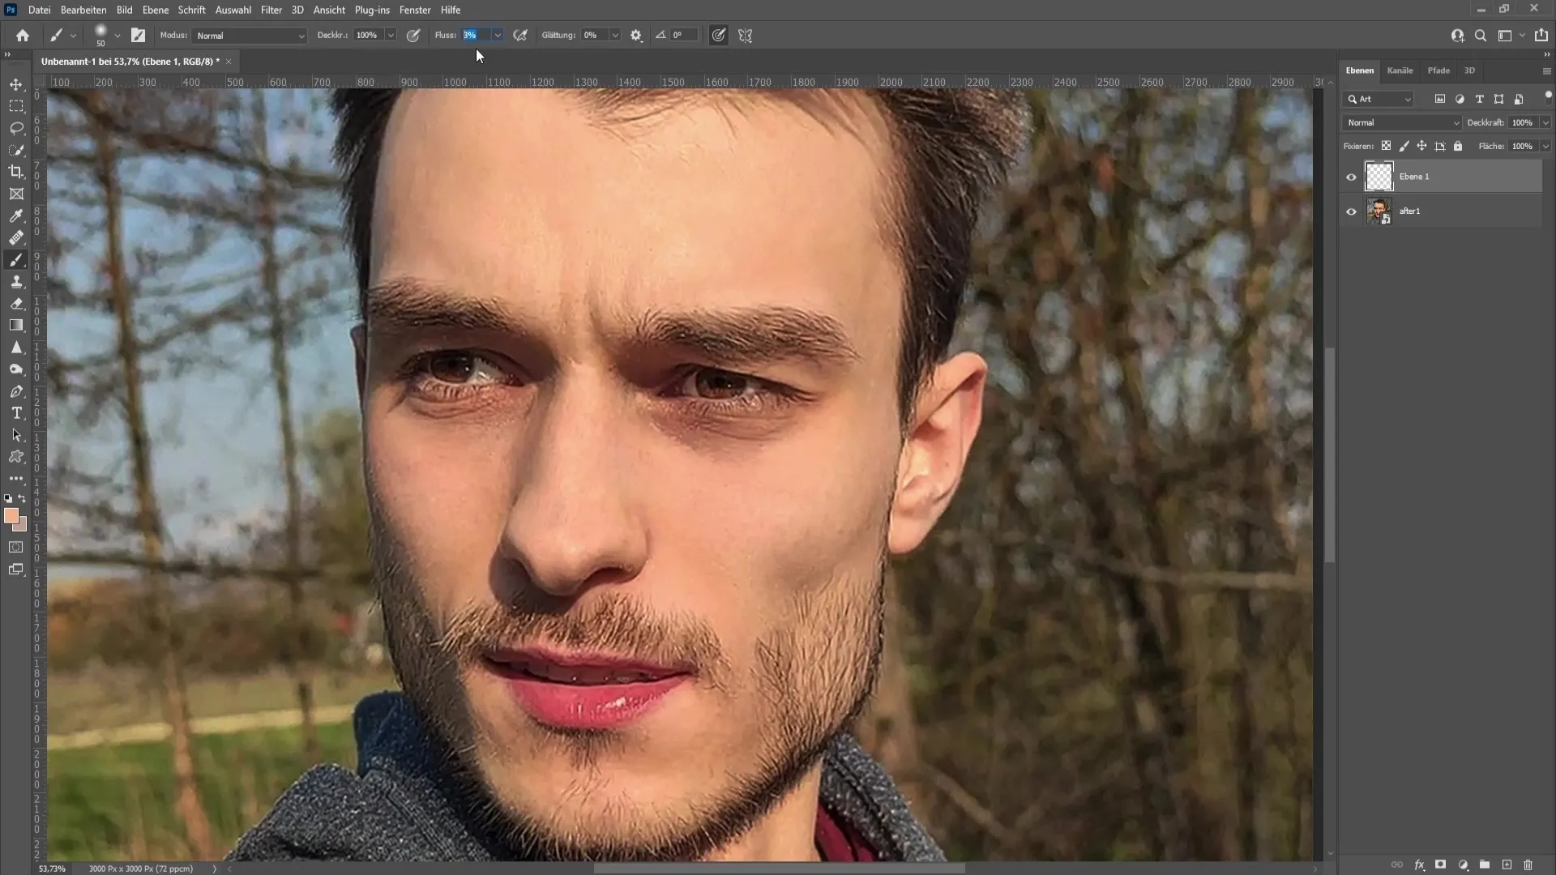Click the Pfade tab in panel
Screen dimensions: 1556x875
(1438, 70)
